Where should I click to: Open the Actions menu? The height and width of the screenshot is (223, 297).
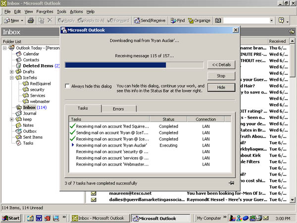76,11
